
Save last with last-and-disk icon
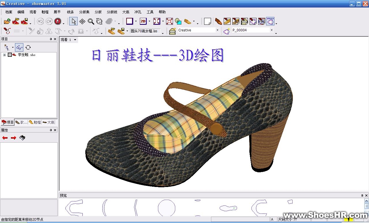point(121,31)
